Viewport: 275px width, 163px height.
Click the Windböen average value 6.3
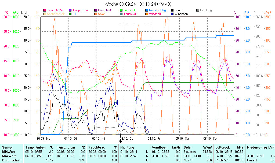click(178, 160)
